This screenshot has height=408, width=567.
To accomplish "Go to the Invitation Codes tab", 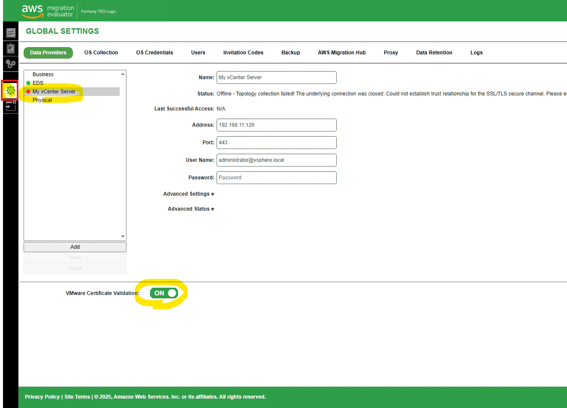I will click(x=243, y=53).
